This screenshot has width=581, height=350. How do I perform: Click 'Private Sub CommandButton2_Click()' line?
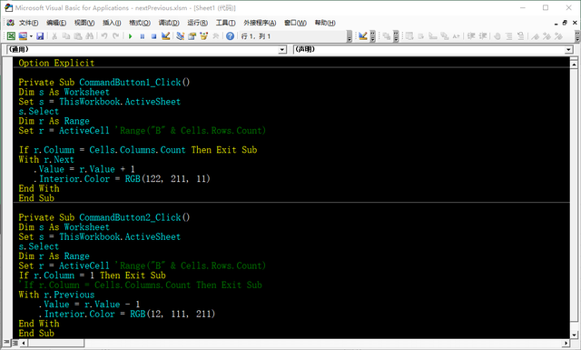(x=104, y=217)
